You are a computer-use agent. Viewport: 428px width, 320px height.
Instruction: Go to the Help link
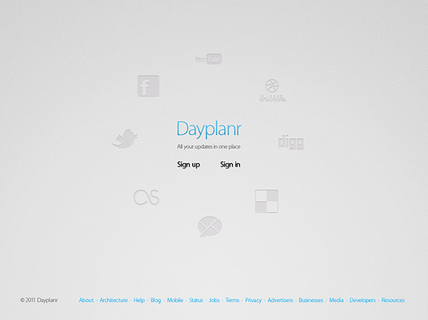tap(139, 300)
